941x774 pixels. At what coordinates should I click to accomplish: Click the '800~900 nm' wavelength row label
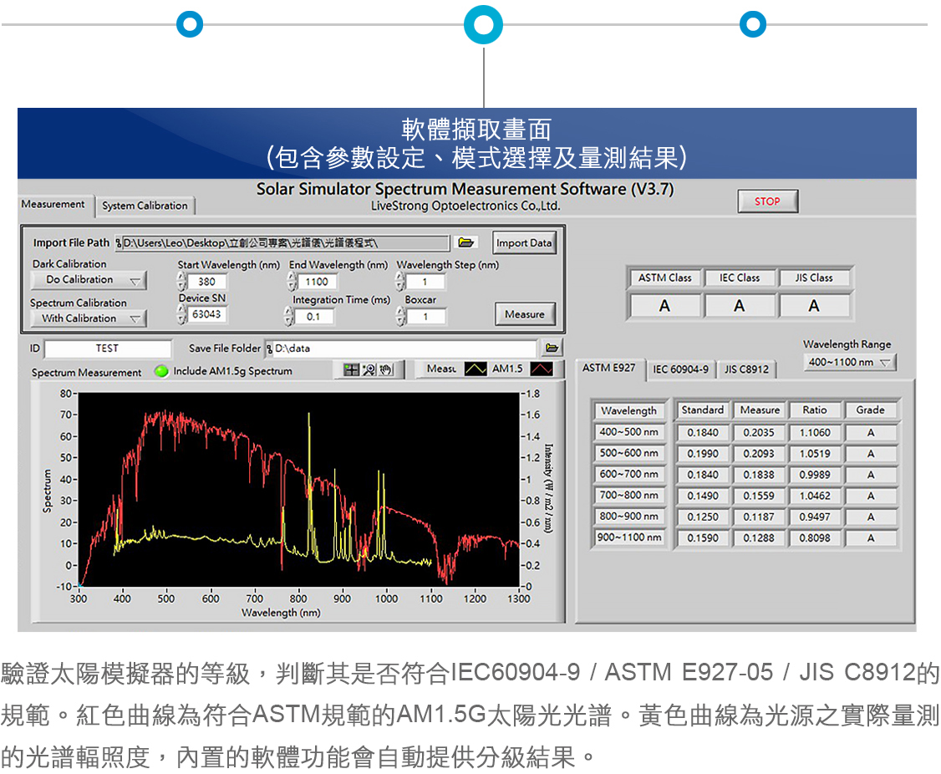click(x=629, y=516)
